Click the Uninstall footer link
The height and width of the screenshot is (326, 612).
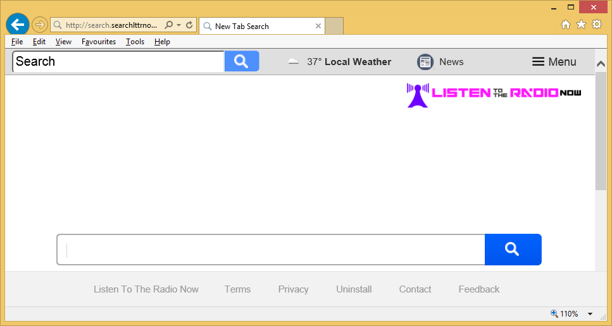(x=354, y=289)
